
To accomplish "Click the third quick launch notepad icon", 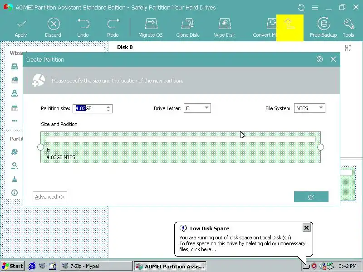I will click(53, 266).
